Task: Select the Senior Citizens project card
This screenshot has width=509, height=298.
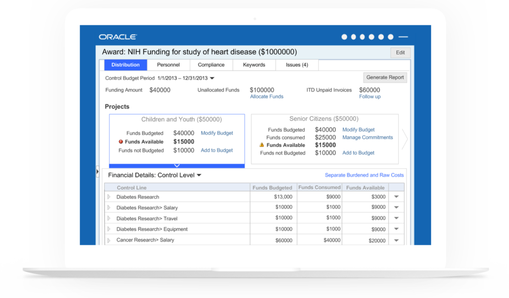Action: pyautogui.click(x=324, y=119)
